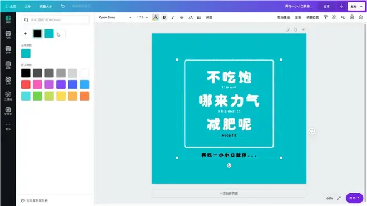Click the Ungroup button
Viewport: 367px width, 206px height.
point(284,17)
